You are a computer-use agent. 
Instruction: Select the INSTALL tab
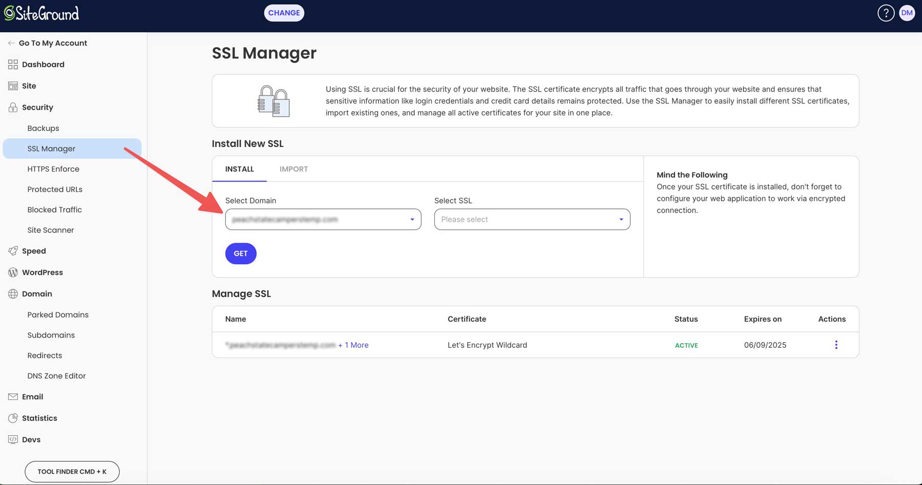click(239, 169)
